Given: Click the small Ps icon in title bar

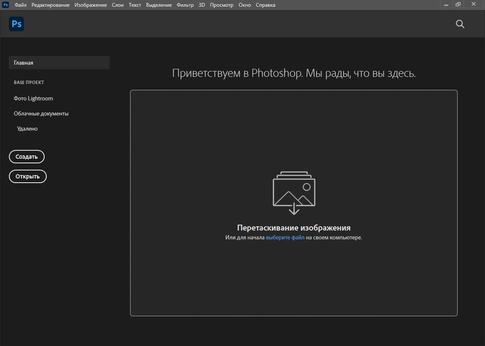Looking at the screenshot, I should point(5,5).
